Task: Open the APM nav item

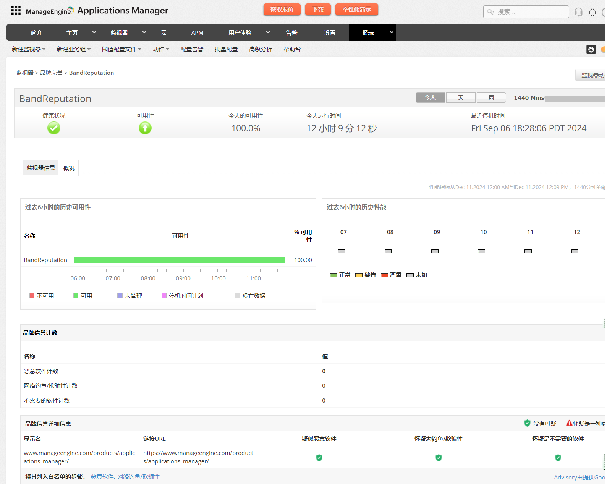Action: (x=197, y=33)
